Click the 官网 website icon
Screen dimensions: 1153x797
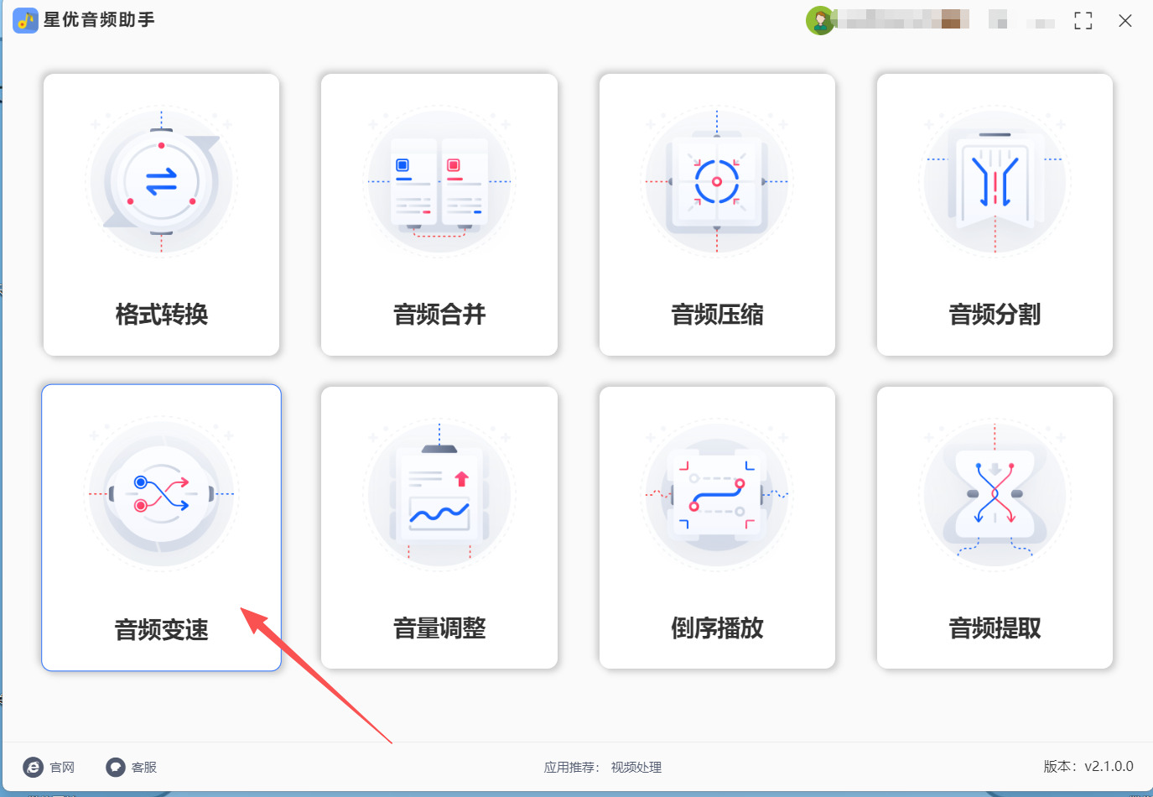[33, 767]
